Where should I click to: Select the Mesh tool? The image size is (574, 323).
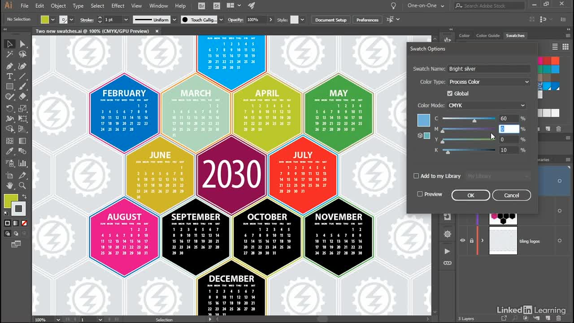pyautogui.click(x=9, y=141)
